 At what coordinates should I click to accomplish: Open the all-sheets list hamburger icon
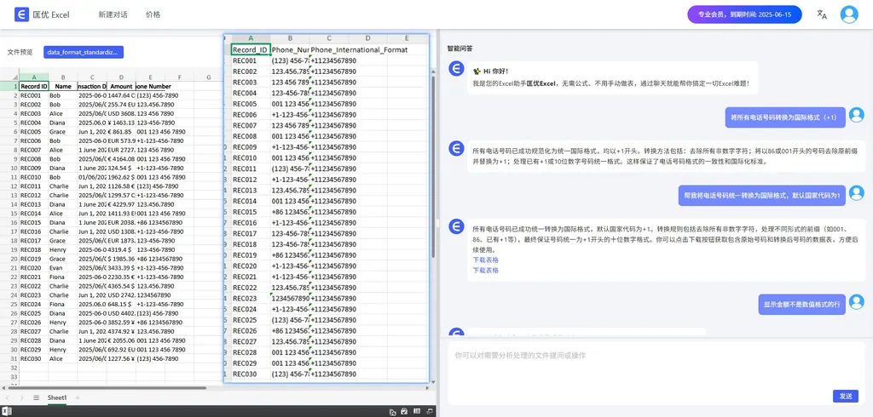click(36, 397)
